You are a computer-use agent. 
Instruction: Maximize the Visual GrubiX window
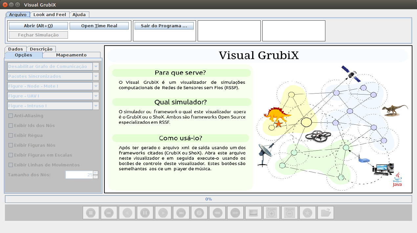click(x=17, y=5)
